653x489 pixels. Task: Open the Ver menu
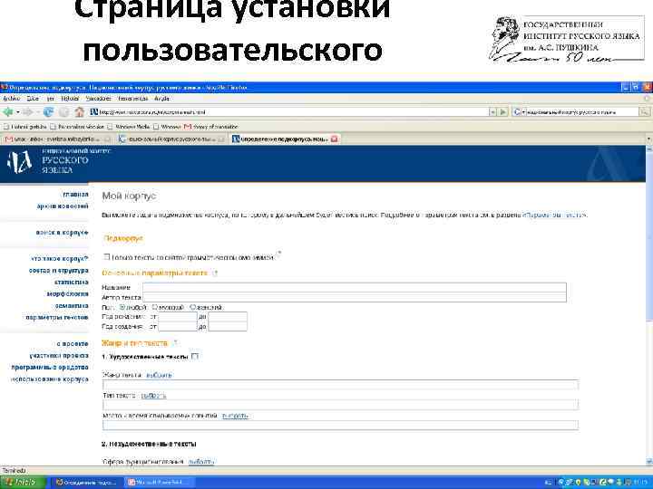click(x=51, y=99)
